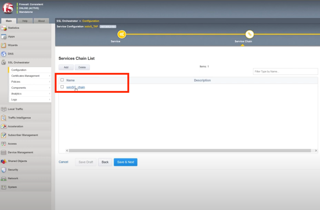Viewport: 320px width, 210px height.
Task: Switch to the Help tab
Action: click(25, 21)
